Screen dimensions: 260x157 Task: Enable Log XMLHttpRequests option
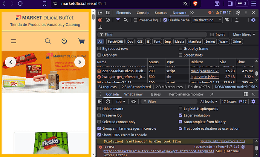pos(180,109)
